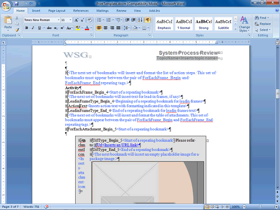280x210 pixels.
Task: Toggle the Show/Hide paragraph marks button
Action: pyautogui.click(x=147, y=20)
